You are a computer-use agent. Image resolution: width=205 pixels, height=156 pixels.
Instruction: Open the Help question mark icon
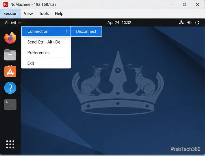pos(10,88)
